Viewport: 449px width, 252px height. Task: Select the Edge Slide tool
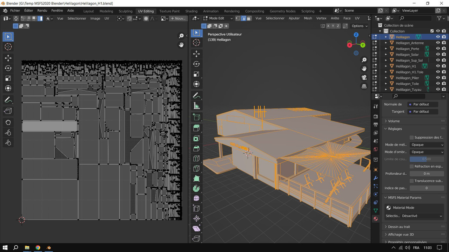pyautogui.click(x=196, y=209)
